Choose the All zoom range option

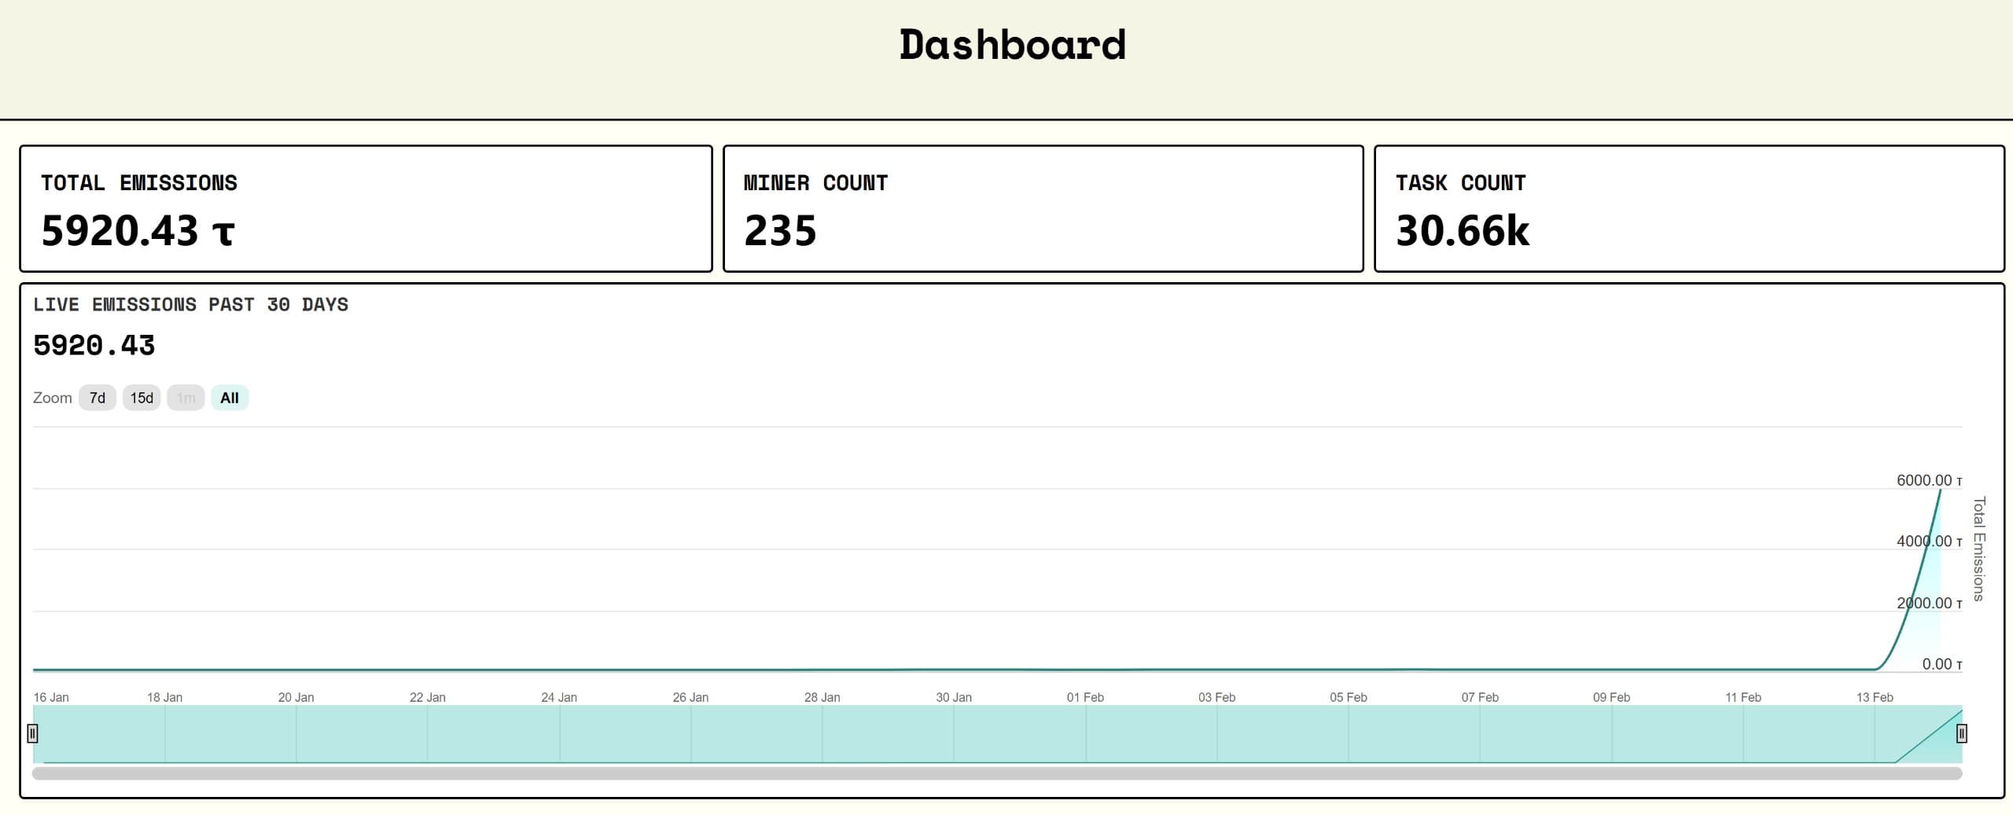point(230,398)
